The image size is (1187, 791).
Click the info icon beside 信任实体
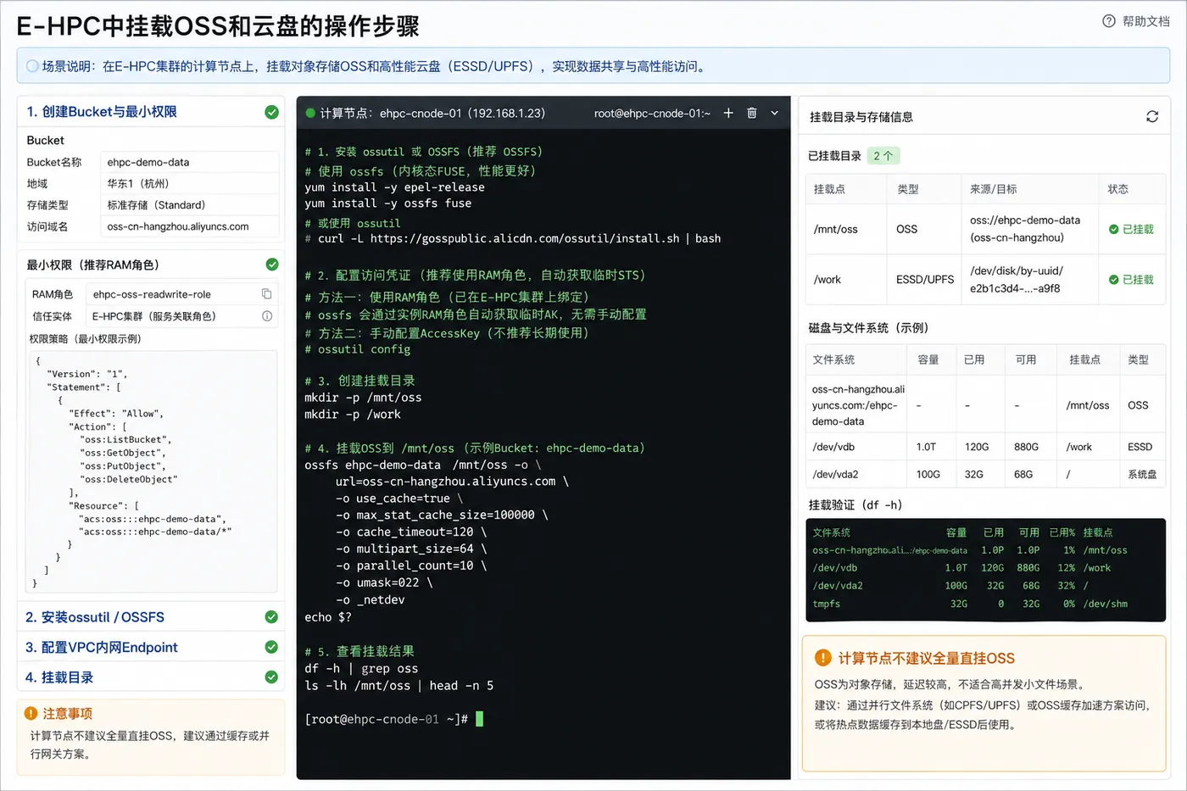pyautogui.click(x=267, y=316)
